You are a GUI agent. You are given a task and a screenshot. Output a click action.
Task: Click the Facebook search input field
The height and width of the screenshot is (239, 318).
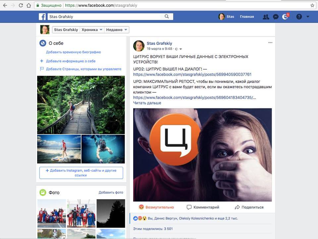click(104, 17)
